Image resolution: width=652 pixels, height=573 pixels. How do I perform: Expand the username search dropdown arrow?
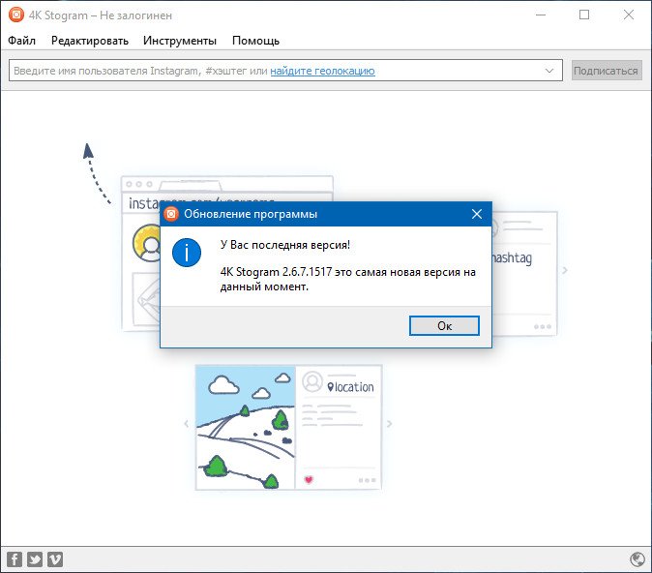click(549, 71)
